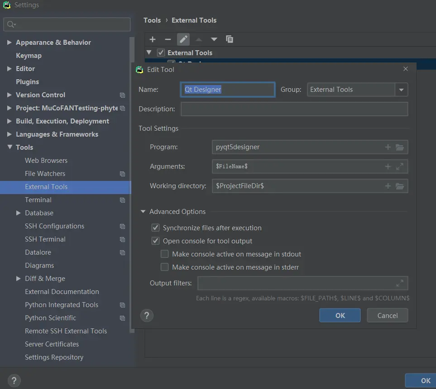Click the Program field with pyqt5designer
This screenshot has height=389, width=436.
[x=310, y=147]
